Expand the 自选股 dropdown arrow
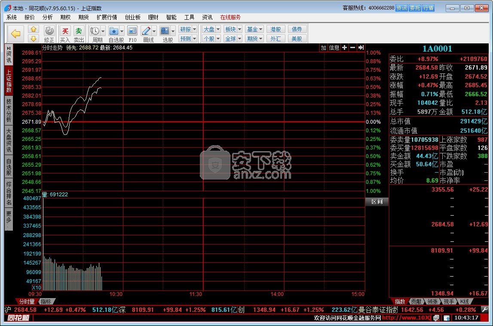The width and height of the screenshot is (493, 326). 122,31
